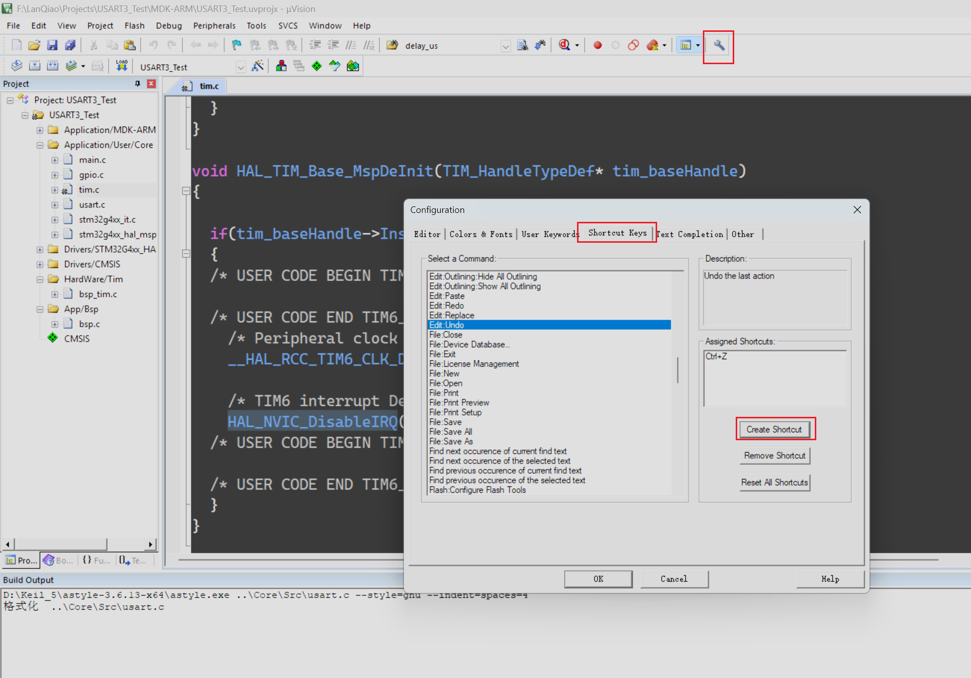Click the Create Shortcut button
The width and height of the screenshot is (971, 678).
click(774, 429)
